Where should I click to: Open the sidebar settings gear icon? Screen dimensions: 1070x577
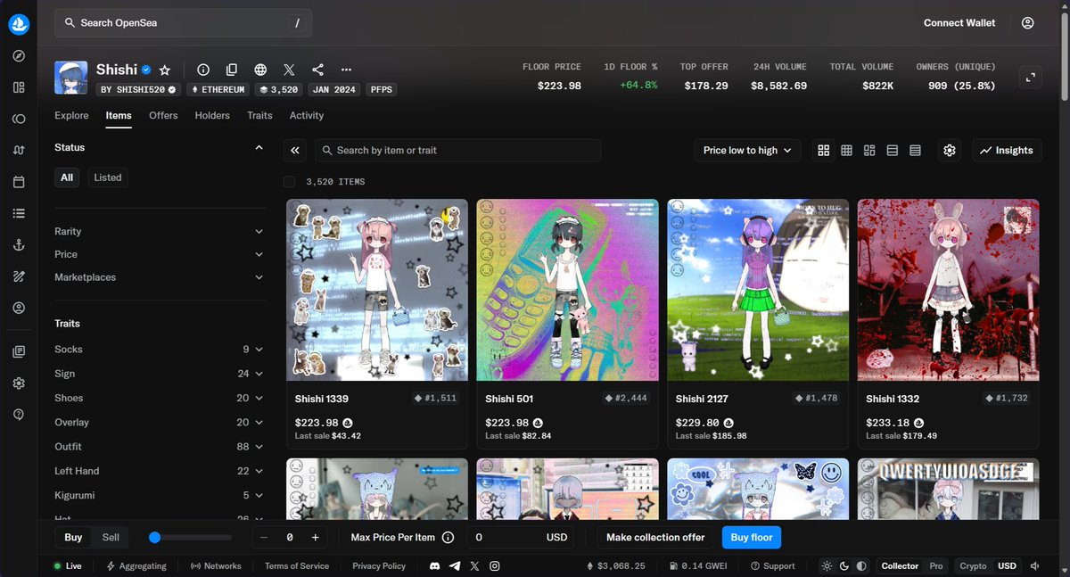[19, 383]
